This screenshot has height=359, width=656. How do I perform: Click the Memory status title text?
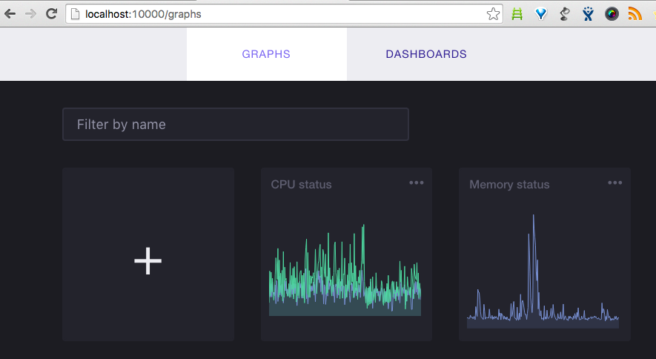pos(509,185)
